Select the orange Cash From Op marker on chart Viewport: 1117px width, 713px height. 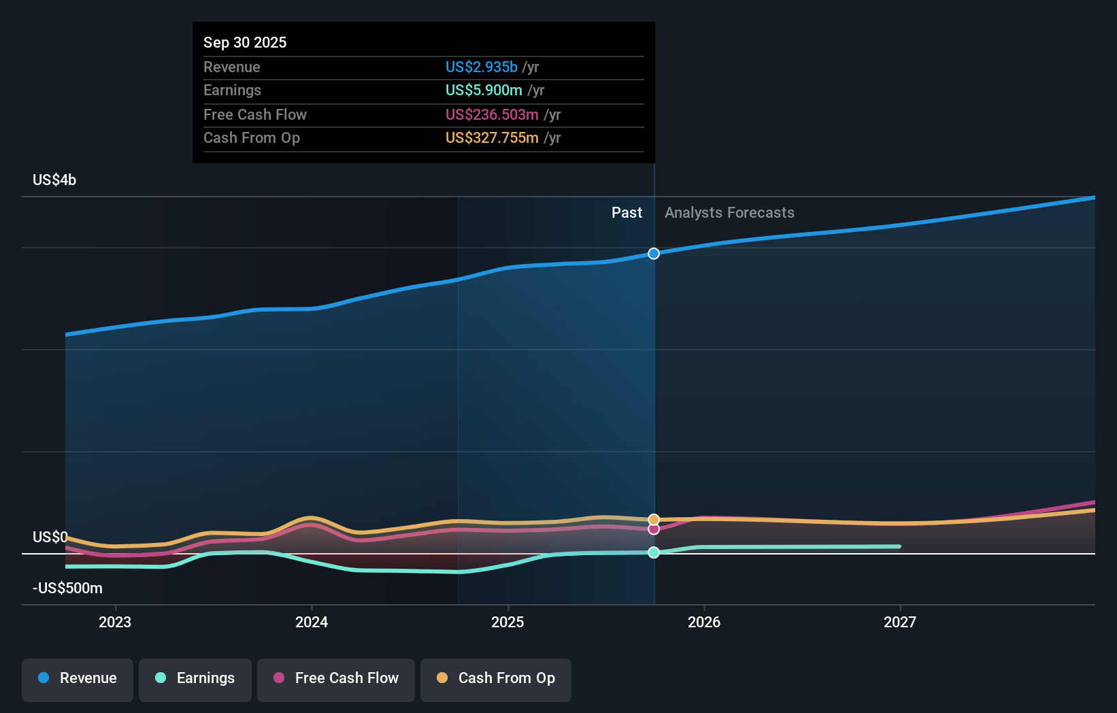coord(653,518)
